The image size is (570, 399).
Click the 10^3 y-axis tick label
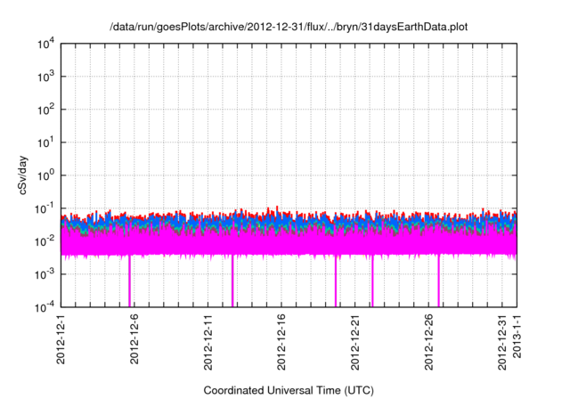pyautogui.click(x=45, y=77)
